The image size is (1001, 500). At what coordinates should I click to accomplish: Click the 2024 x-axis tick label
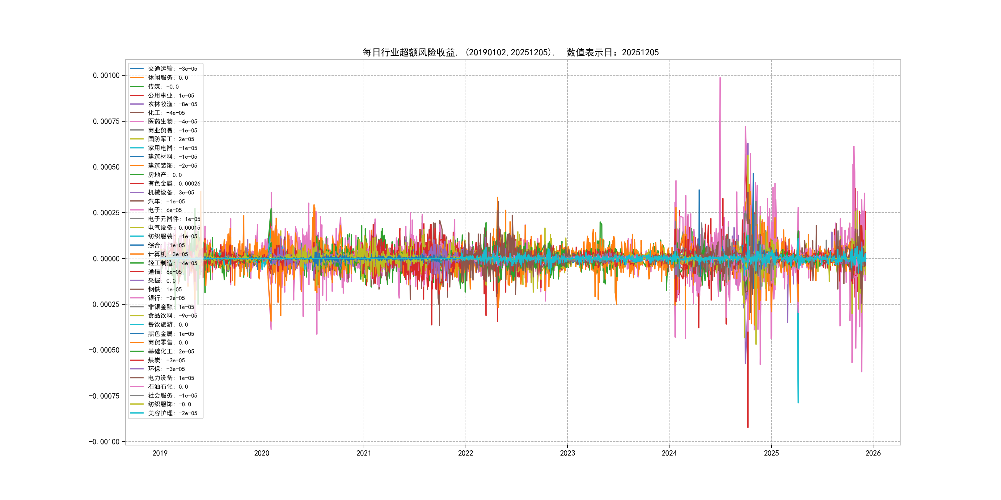[669, 453]
